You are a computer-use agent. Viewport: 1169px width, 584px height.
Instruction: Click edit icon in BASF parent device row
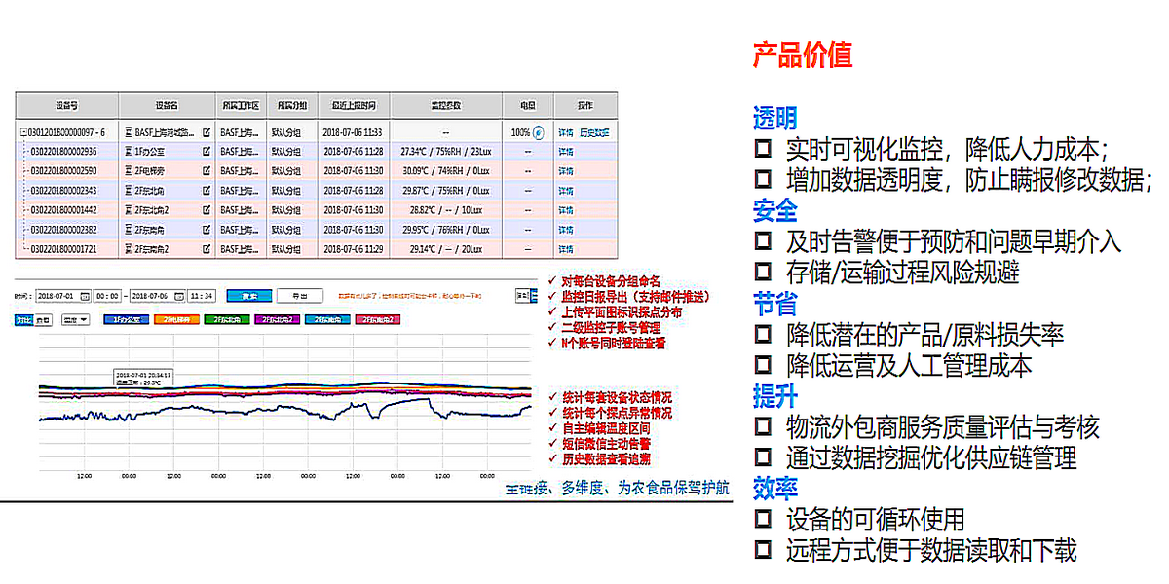(206, 132)
